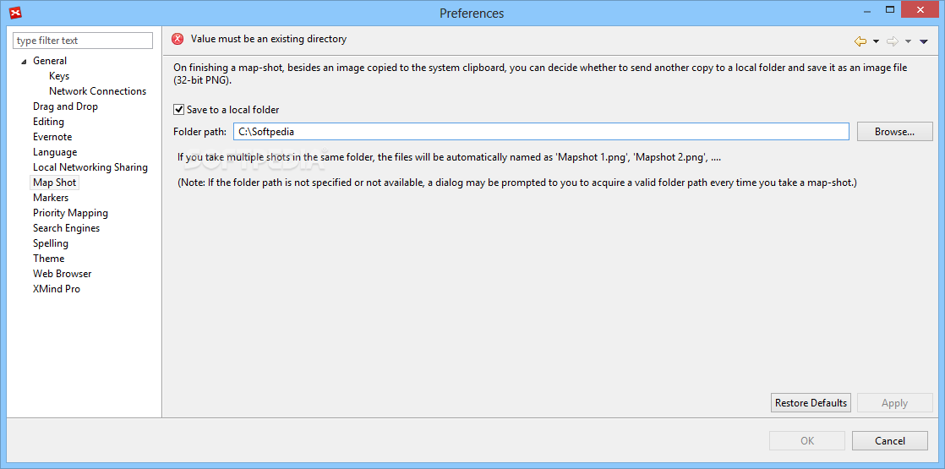This screenshot has width=945, height=469.
Task: Uncheck Save to a local folder
Action: [178, 110]
